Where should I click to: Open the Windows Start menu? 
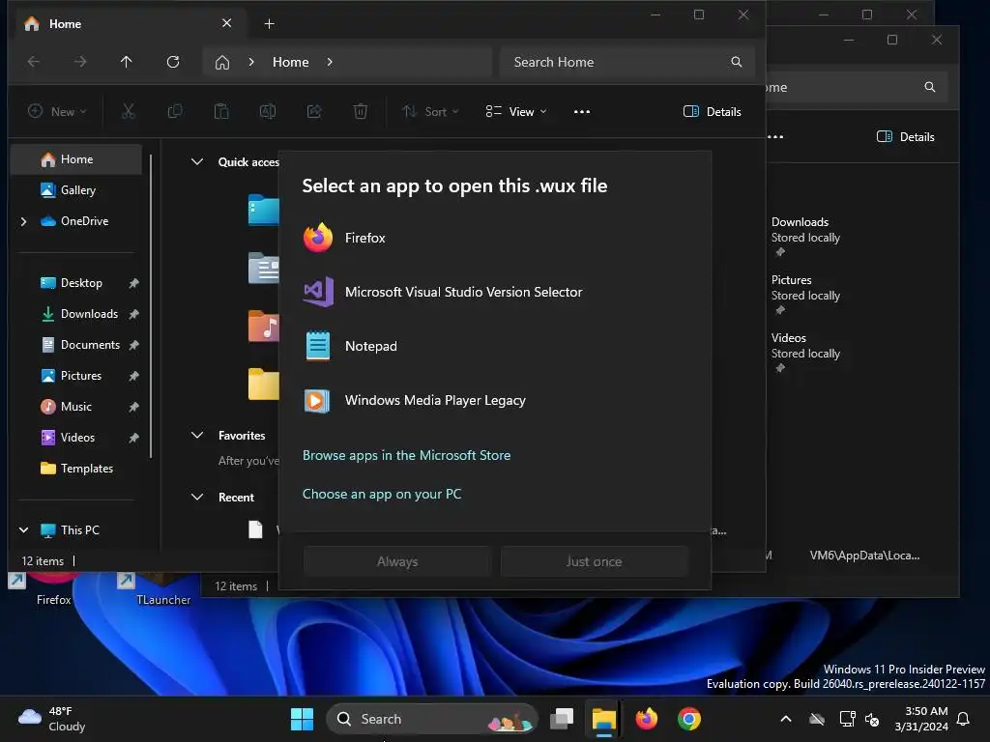[x=302, y=719]
